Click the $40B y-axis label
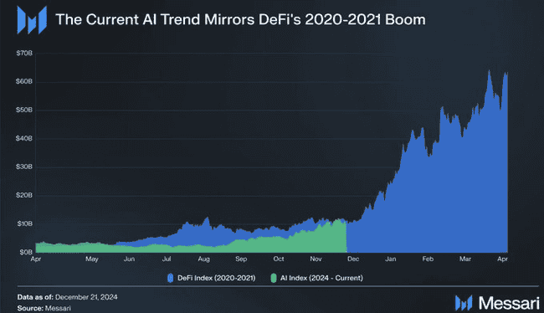This screenshot has width=544, height=313. 24,138
